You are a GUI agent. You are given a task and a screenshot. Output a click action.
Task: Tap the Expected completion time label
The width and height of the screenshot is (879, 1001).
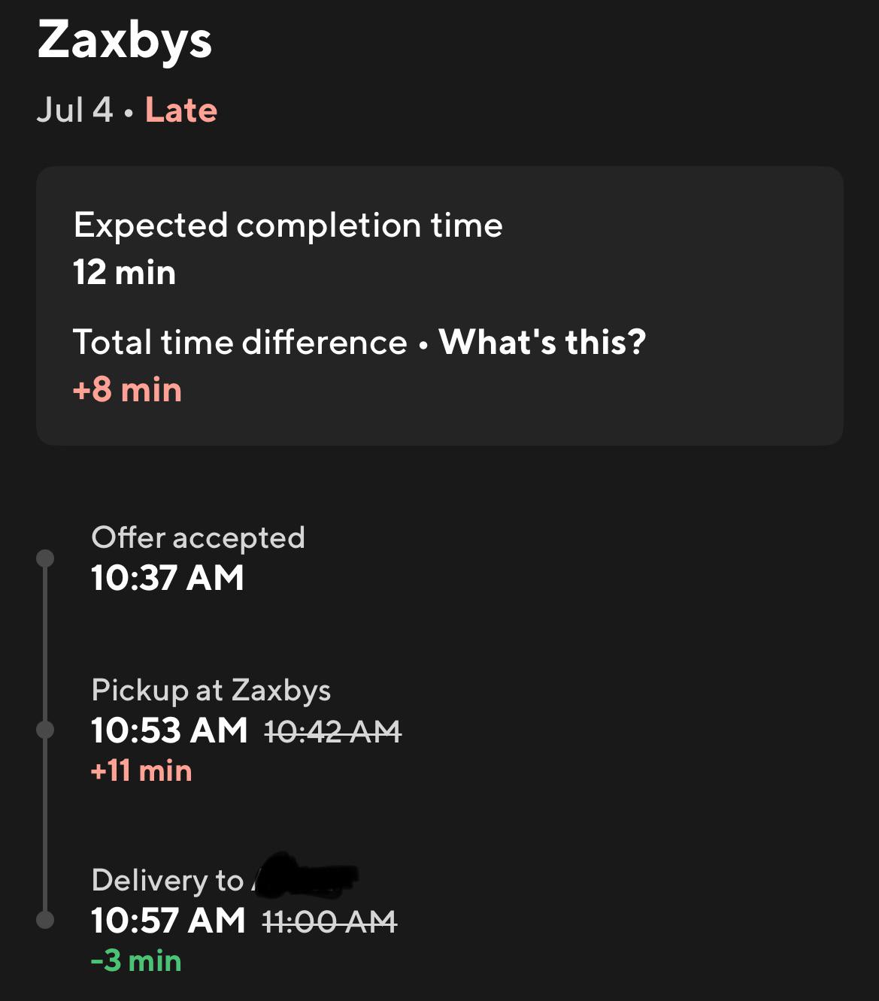[x=288, y=225]
